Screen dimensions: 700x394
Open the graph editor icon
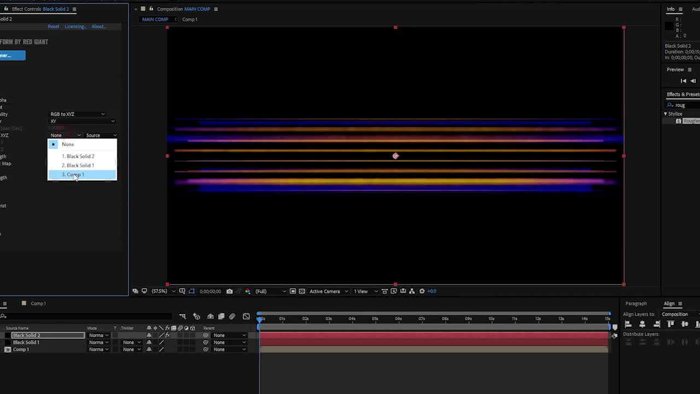coord(246,316)
